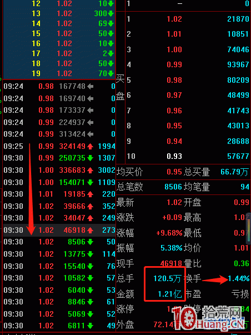Click the 总笔数 value 8506
The width and height of the screenshot is (251, 335).
pyautogui.click(x=173, y=187)
